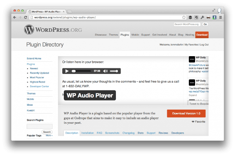Click the orange Download nav button
Screen dimensions: 235x156
pyautogui.click(x=202, y=35)
